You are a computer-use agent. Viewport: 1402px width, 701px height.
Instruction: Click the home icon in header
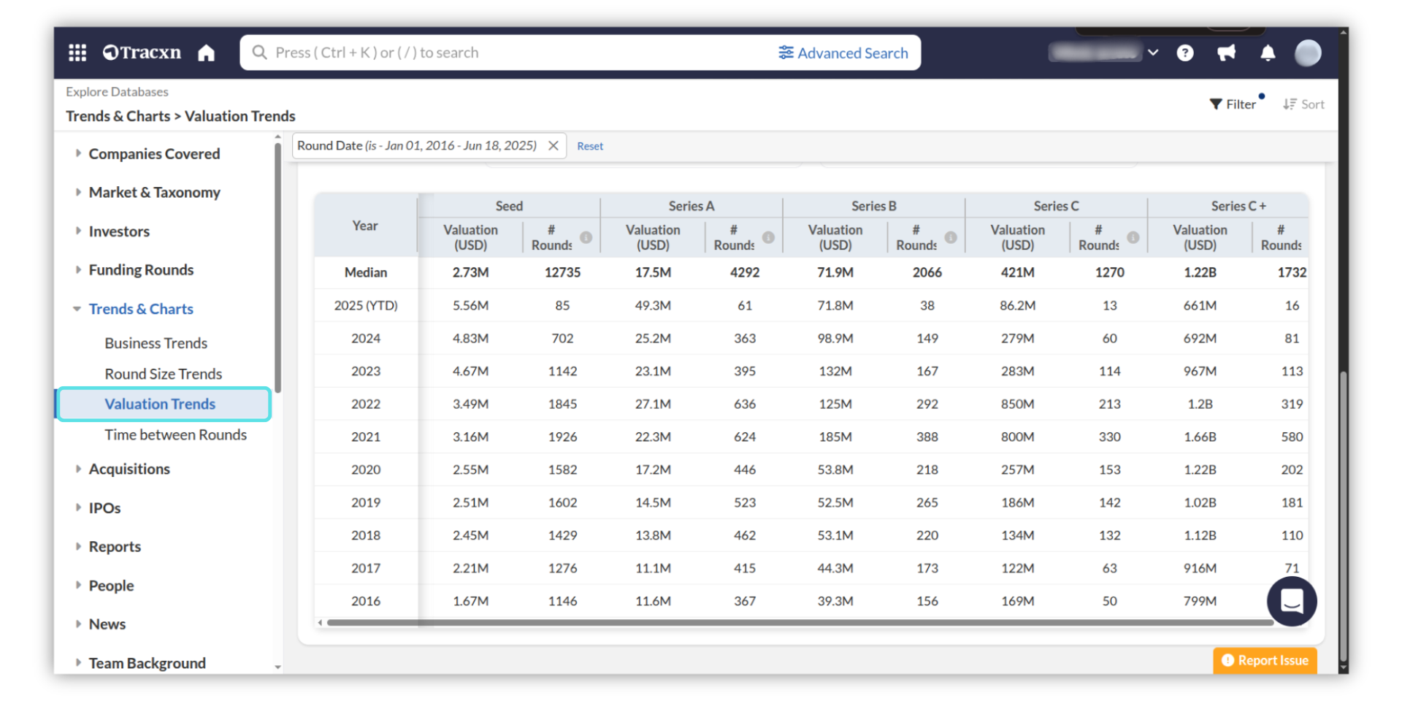click(207, 53)
